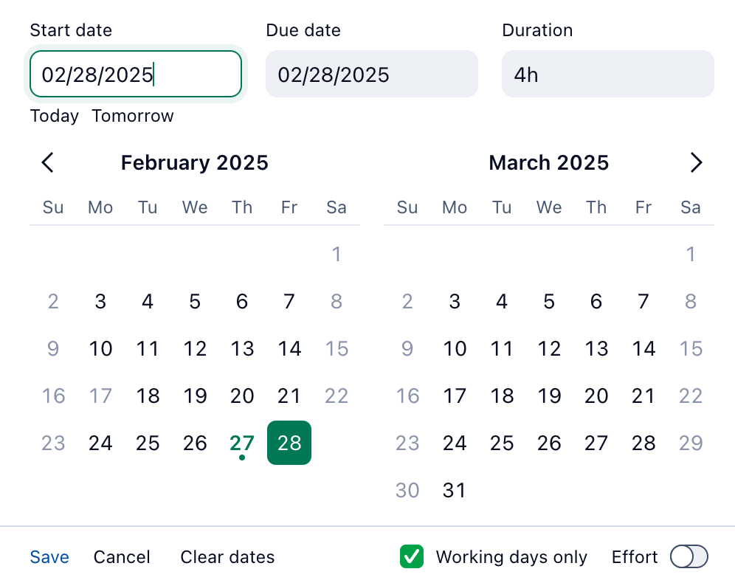Pick March 17 in the calendar

455,396
